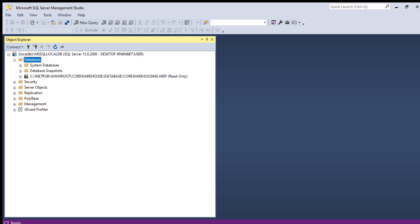Click the XEvent Profiler node icon
Image resolution: width=420 pixels, height=224 pixels.
pyautogui.click(x=21, y=110)
